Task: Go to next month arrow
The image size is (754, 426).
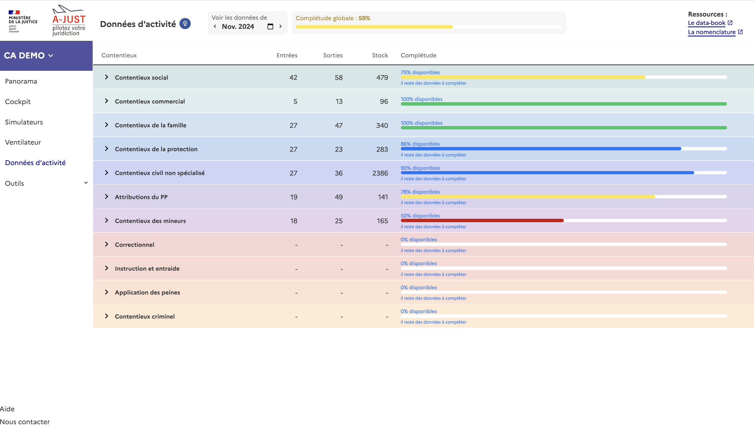Action: pos(280,26)
